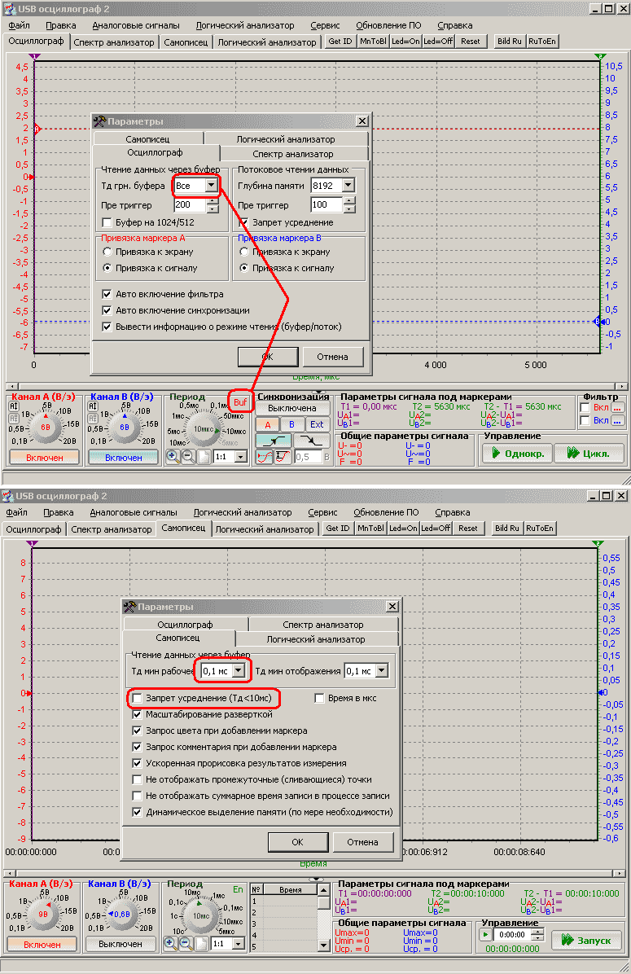Toggle Масштабирование развертки checkbox
The width and height of the screenshot is (631, 974).
[138, 714]
